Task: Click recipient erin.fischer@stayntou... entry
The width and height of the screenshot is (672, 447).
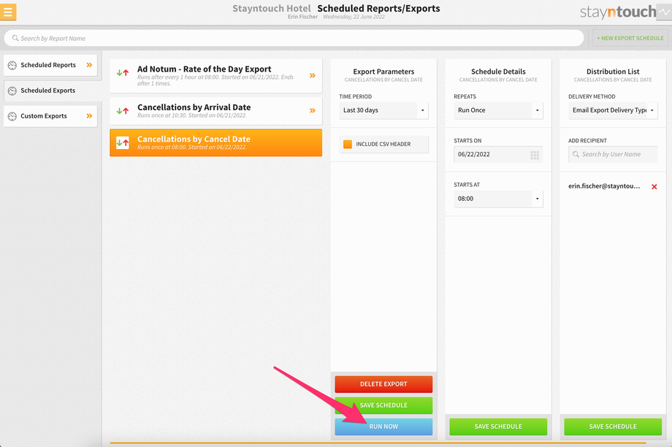Action: [604, 186]
